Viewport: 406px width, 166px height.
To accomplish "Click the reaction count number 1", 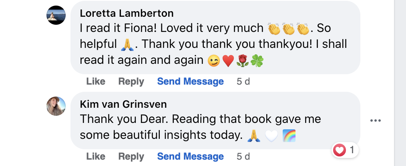I will [352, 150].
